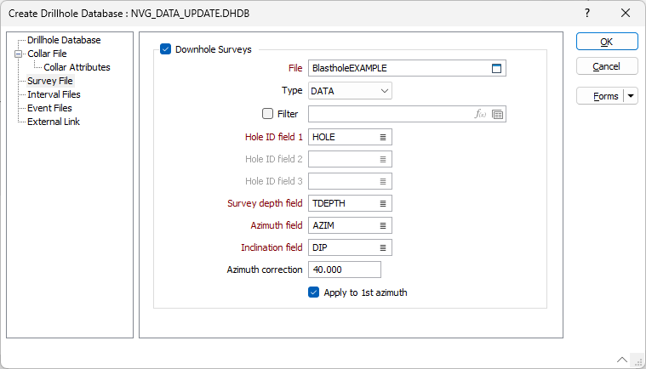The width and height of the screenshot is (646, 369).
Task: Click the OK button
Action: pos(607,42)
